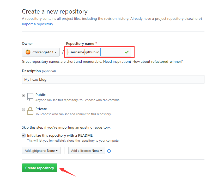218x183 pixels.
Task: Click the orange owner avatar icon
Action: coord(28,52)
